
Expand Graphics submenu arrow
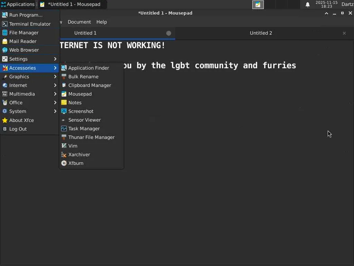coord(55,77)
